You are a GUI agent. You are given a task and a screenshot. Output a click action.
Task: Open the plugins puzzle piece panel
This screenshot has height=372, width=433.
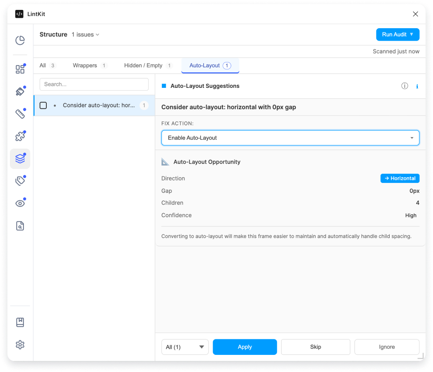point(20,136)
